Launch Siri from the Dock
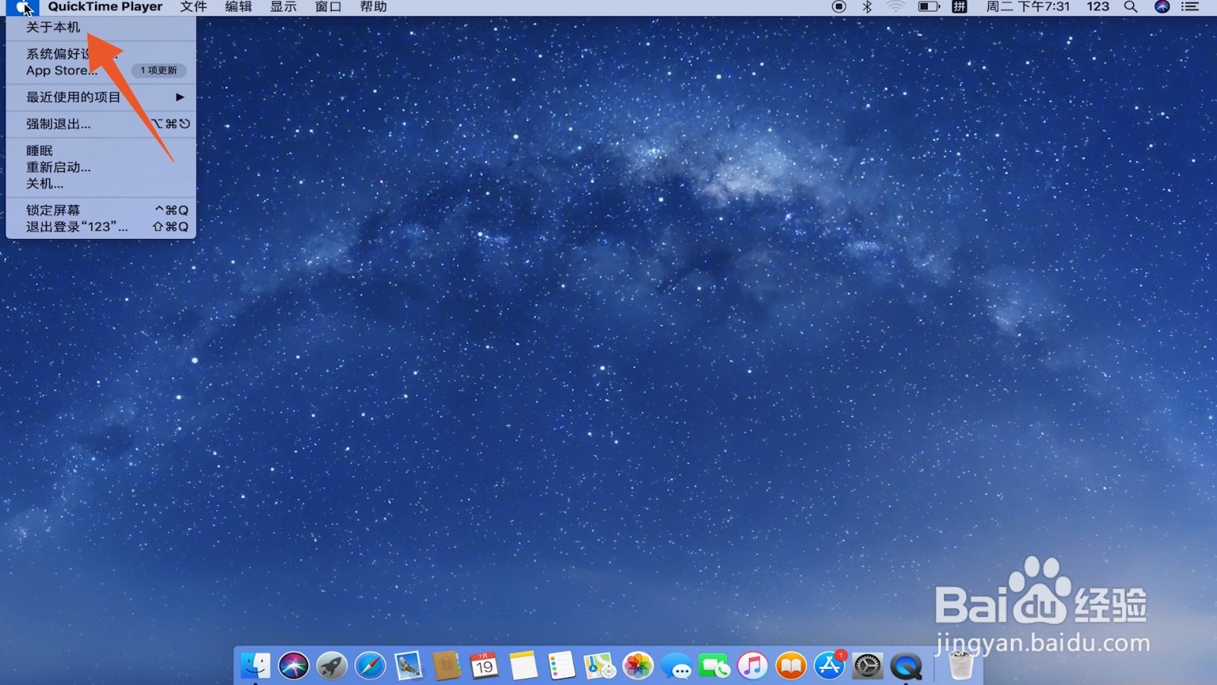 pos(294,666)
